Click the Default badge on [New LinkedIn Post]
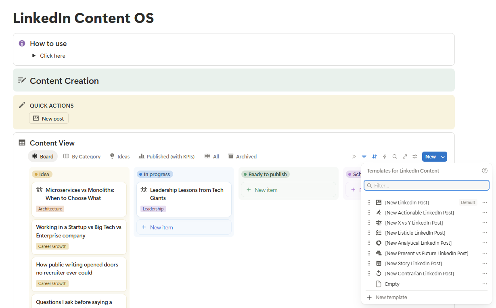The width and height of the screenshot is (496, 308). [468, 202]
